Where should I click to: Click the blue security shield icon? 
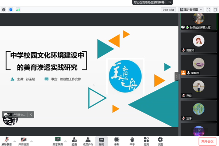click(11, 10)
